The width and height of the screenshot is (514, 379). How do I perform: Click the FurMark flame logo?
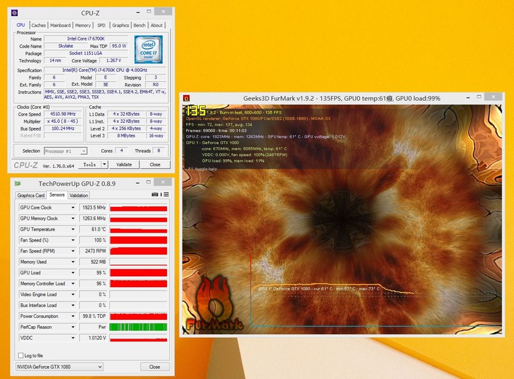click(214, 303)
